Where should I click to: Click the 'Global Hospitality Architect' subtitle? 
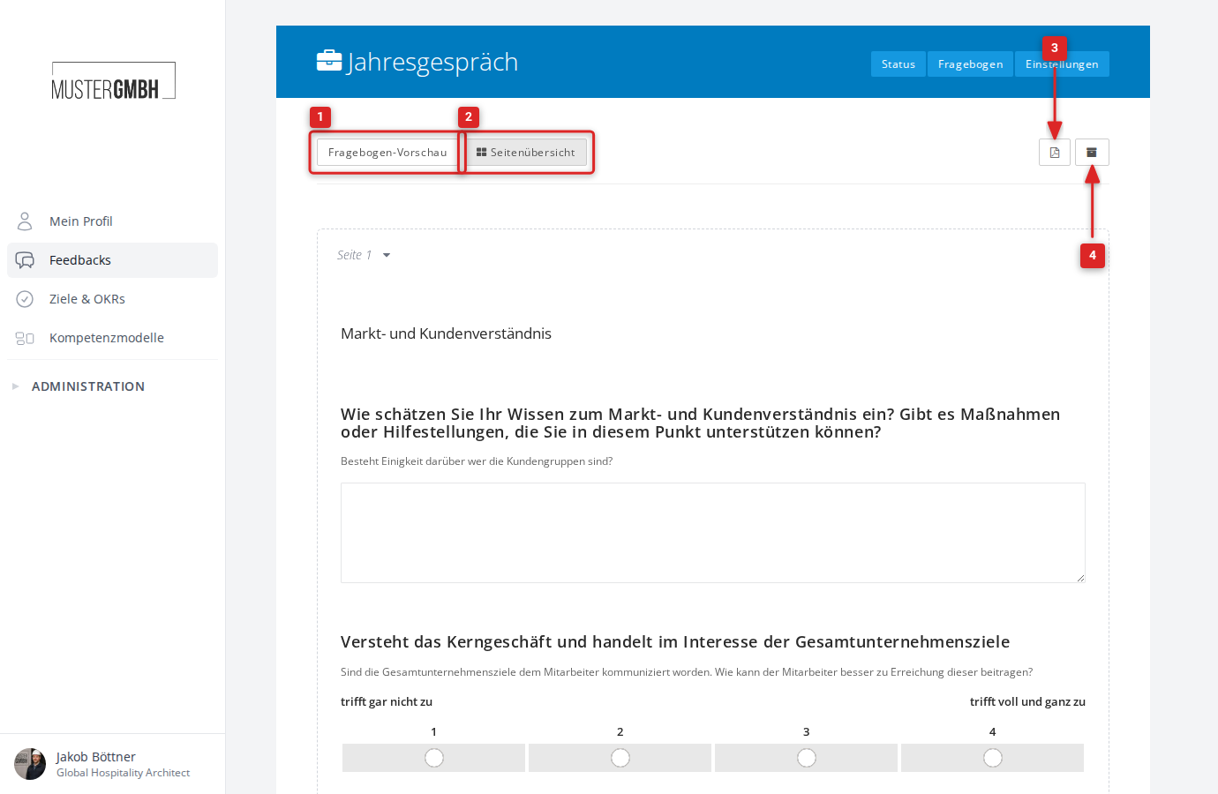pyautogui.click(x=123, y=773)
